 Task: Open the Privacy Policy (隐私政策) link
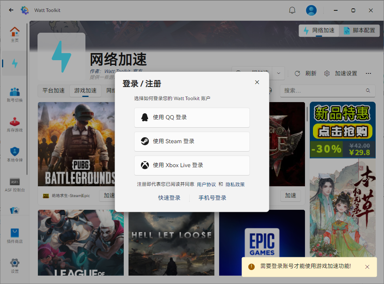[235, 184]
